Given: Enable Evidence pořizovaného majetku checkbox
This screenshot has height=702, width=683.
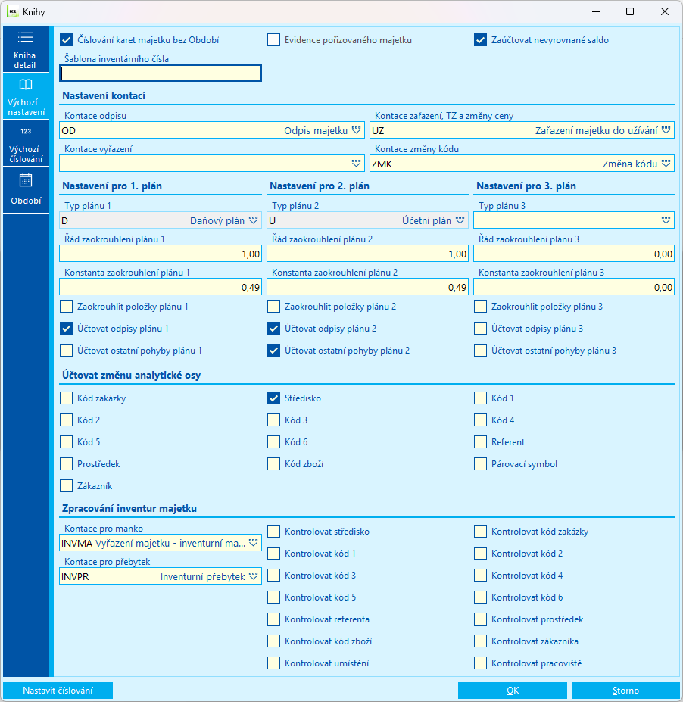Looking at the screenshot, I should click(273, 40).
